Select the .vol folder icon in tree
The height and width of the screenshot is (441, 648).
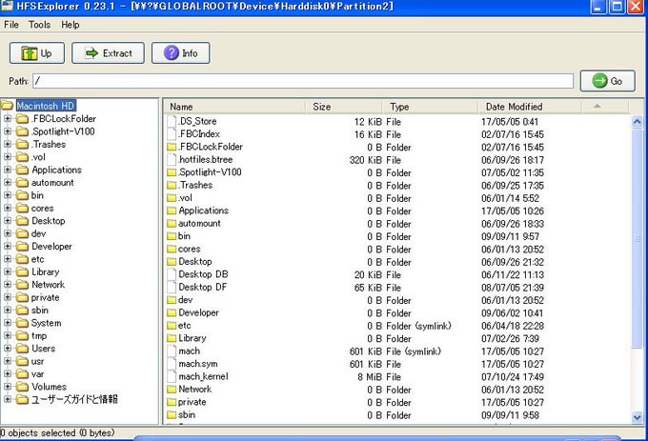(22, 157)
